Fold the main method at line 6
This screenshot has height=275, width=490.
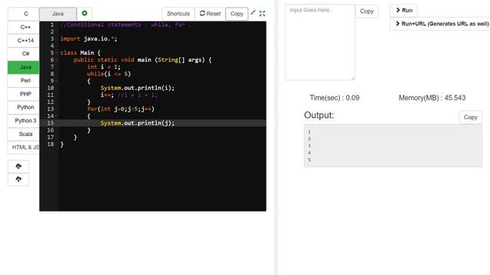click(57, 60)
